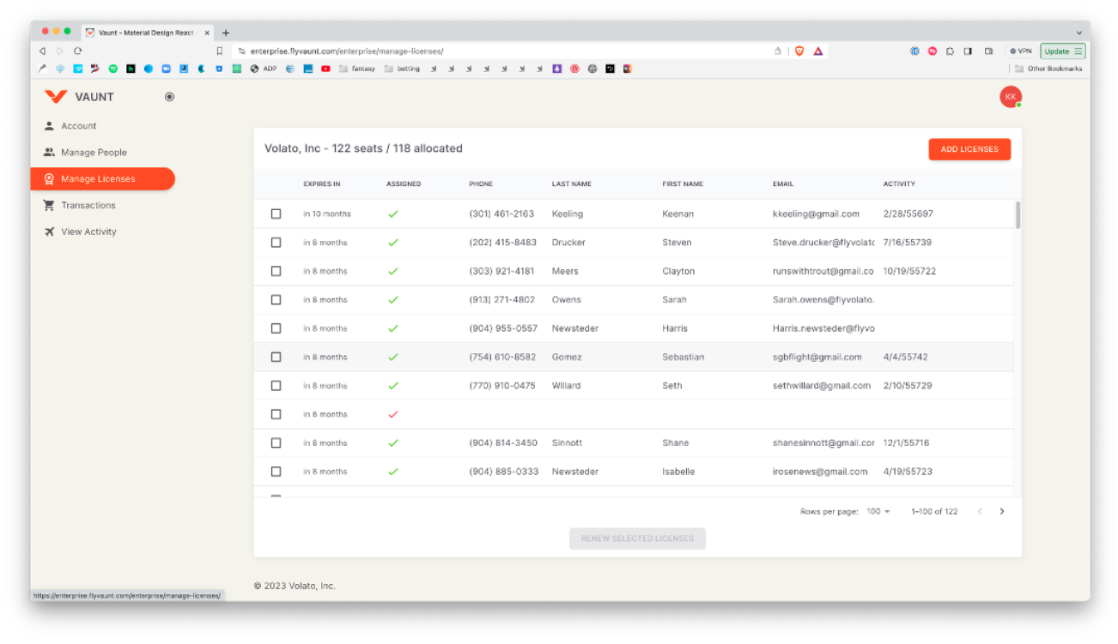Open the extensions puzzle icon
The width and height of the screenshot is (1118, 644).
[x=950, y=51]
